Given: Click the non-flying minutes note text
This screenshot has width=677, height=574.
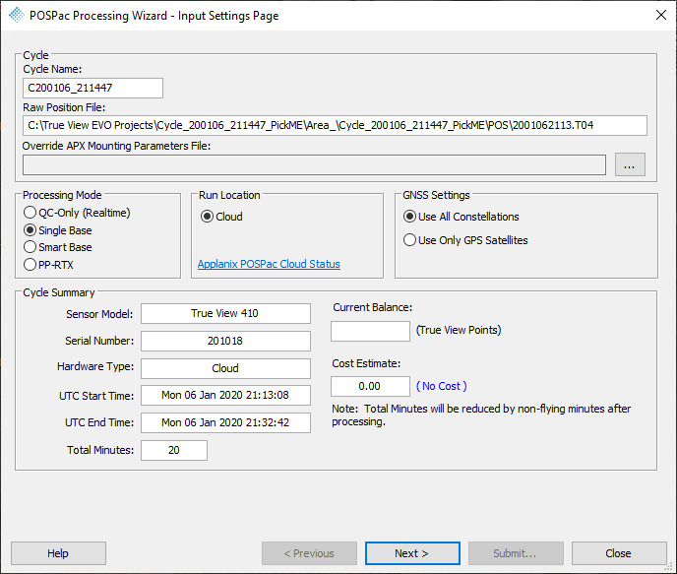Looking at the screenshot, I should (x=481, y=415).
